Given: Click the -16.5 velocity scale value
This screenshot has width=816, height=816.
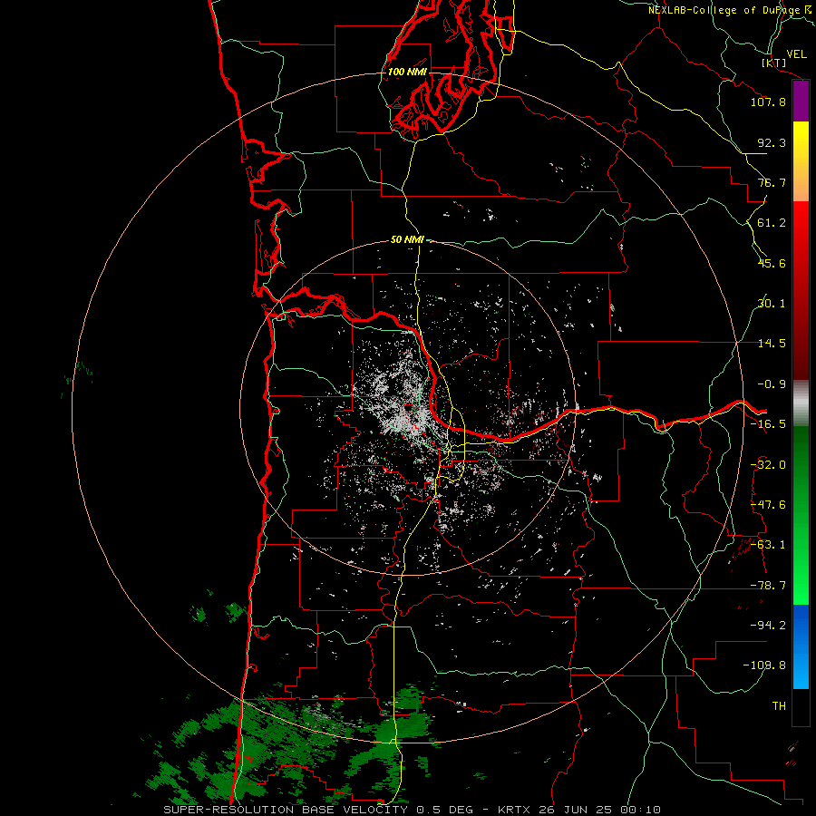Looking at the screenshot, I should (x=768, y=424).
